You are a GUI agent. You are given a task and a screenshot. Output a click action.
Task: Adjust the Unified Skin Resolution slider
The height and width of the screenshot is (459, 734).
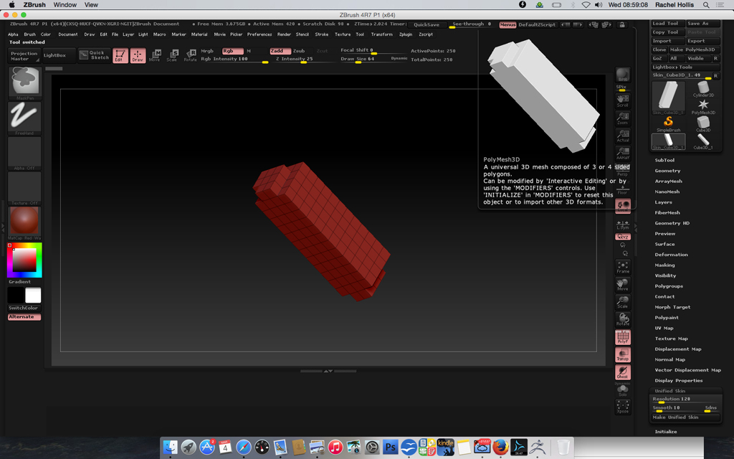[685, 399]
